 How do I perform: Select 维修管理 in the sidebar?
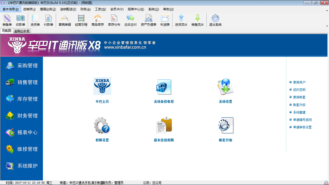coord(22,149)
